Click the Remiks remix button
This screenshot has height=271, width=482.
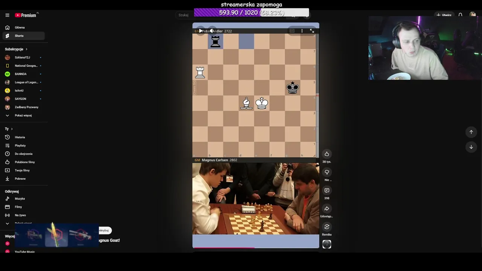(x=327, y=227)
